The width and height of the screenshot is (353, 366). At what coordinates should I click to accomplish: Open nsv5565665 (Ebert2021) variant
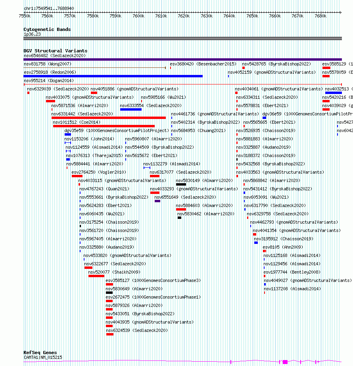[x=269, y=122]
